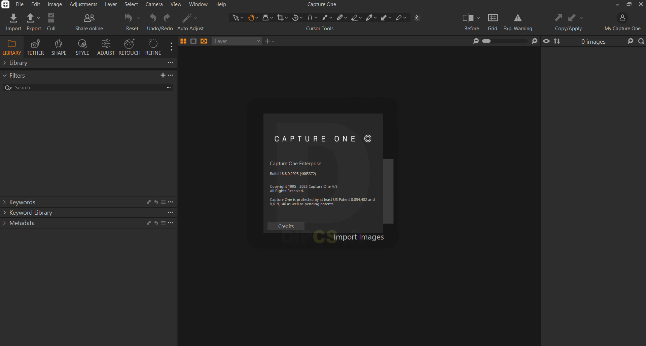Expand the Metadata panel
Viewport: 646px width, 346px height.
[x=5, y=223]
